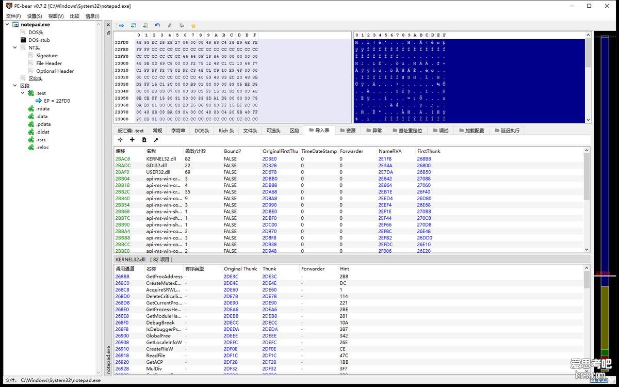The image size is (619, 387).
Task: Switch to the 字符串 tab
Action: click(178, 131)
